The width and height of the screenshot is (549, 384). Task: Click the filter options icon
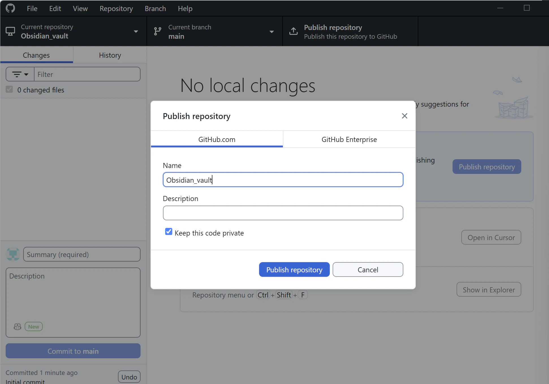(17, 74)
